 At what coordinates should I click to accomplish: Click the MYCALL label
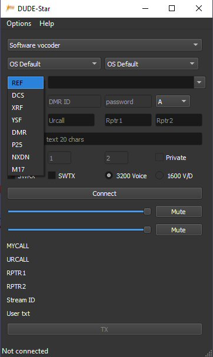18,246
